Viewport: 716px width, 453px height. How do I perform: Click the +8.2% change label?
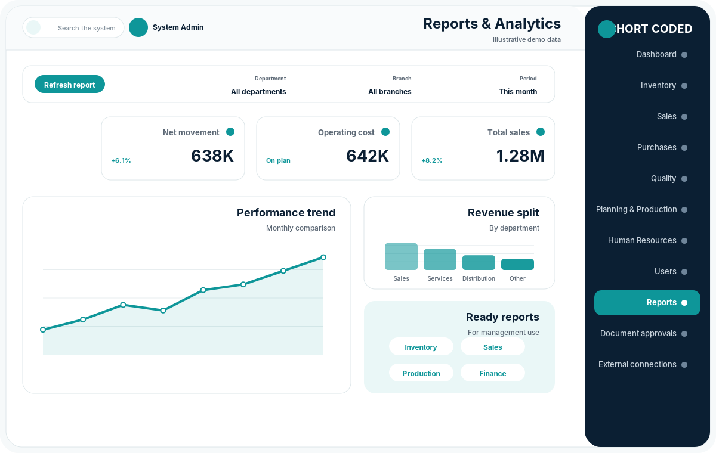pyautogui.click(x=432, y=160)
